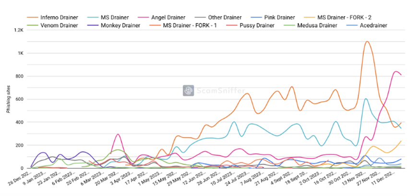Click the Phishing sites axis title
The image size is (408, 196).
click(9, 99)
